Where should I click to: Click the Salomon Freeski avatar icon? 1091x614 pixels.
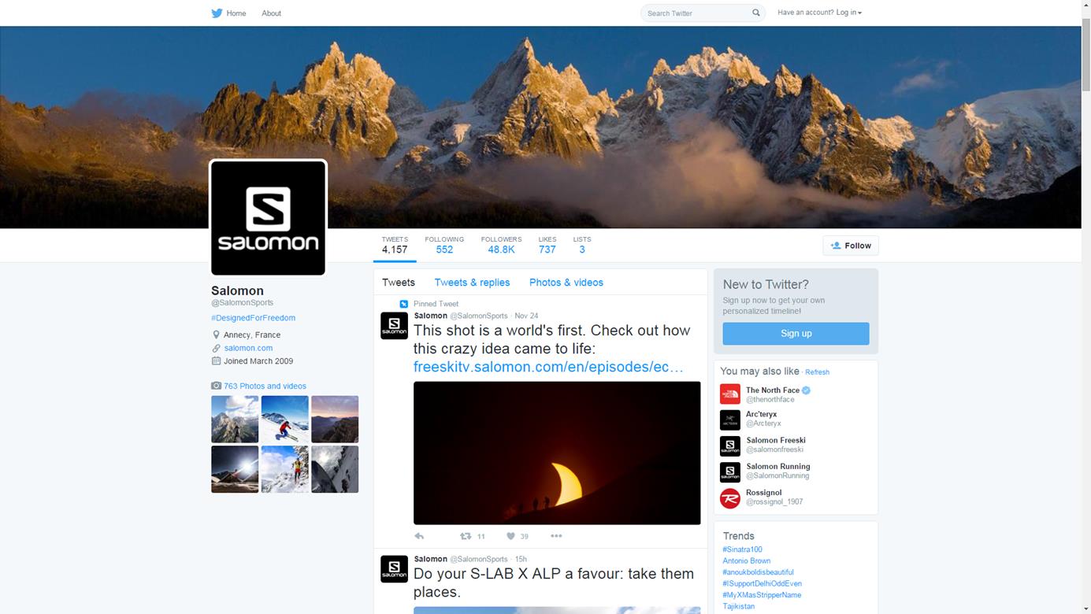point(730,446)
